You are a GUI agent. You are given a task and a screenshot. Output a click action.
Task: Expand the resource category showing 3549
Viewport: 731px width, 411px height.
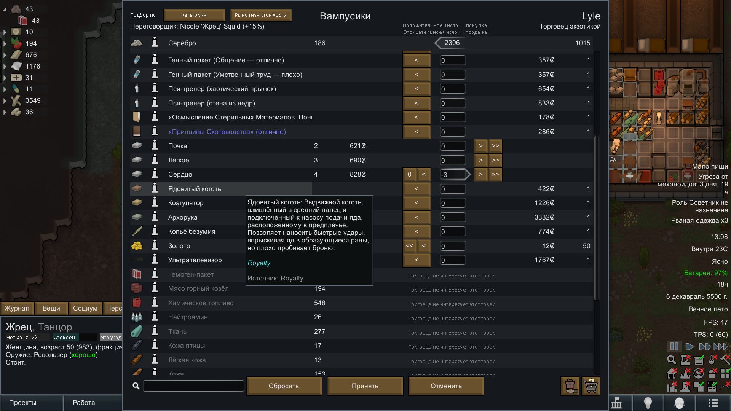5,100
